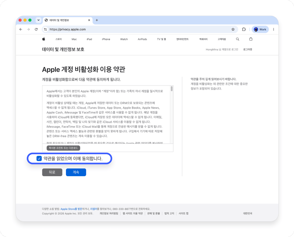Open the 액세서리 menu
Viewport: 294px width, 237px height.
click(203, 39)
